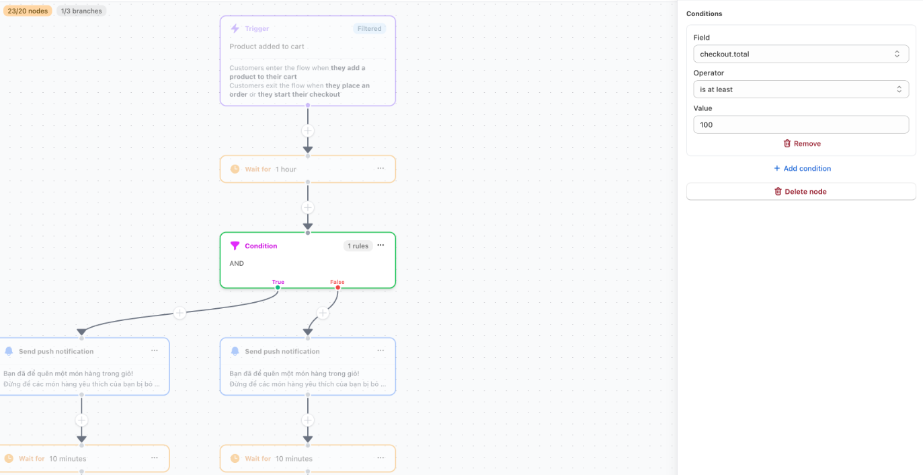Screen dimensions: 923x475
Task: Click the funnel icon on the Condition node
Action: point(235,246)
